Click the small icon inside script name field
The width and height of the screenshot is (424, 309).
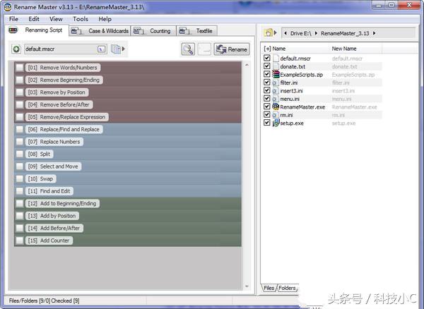click(x=101, y=49)
